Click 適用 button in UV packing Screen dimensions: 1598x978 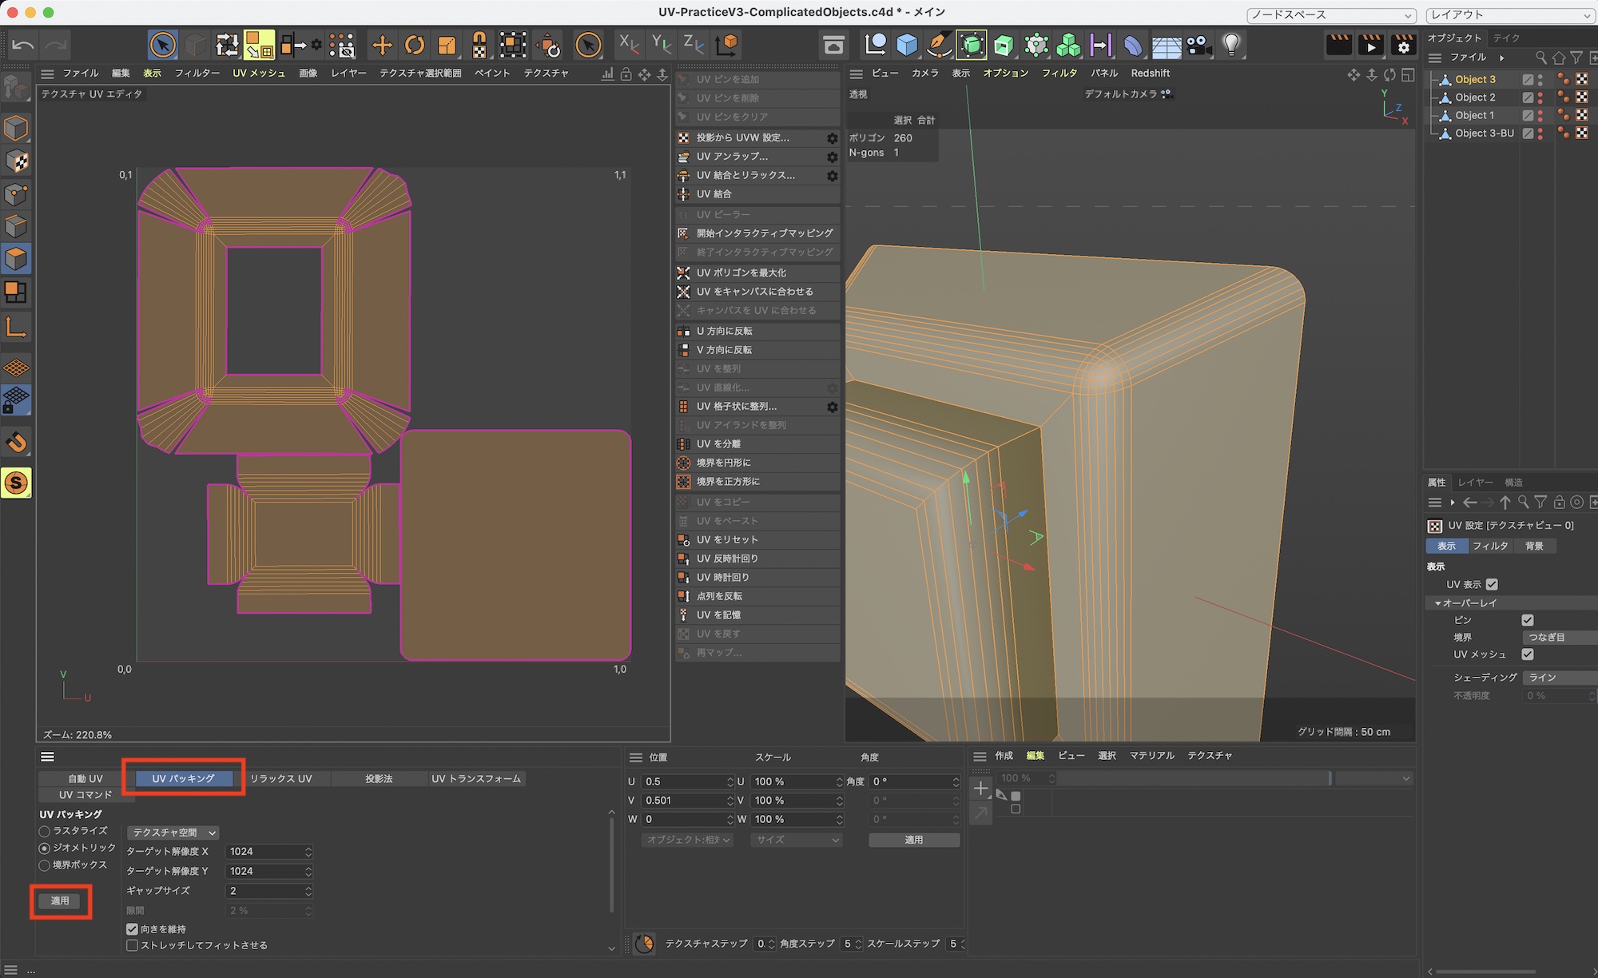coord(60,900)
